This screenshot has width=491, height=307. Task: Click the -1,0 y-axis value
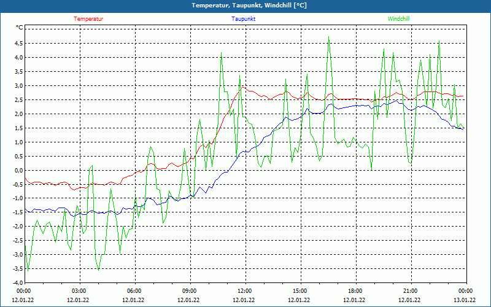click(18, 198)
